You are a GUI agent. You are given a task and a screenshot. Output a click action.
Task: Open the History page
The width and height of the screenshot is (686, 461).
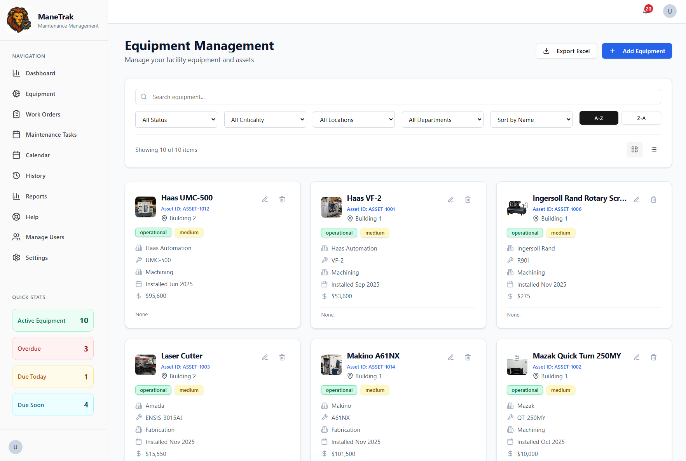tap(35, 176)
